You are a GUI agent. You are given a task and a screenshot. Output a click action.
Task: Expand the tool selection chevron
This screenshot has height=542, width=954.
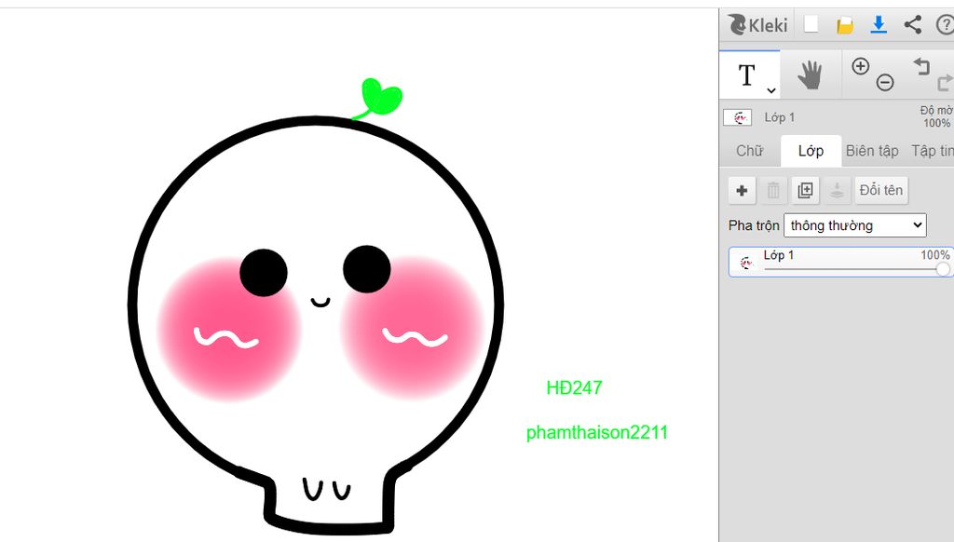coord(770,90)
